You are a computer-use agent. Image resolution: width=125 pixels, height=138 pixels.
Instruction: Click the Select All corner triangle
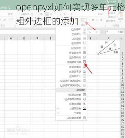(x=122, y=38)
